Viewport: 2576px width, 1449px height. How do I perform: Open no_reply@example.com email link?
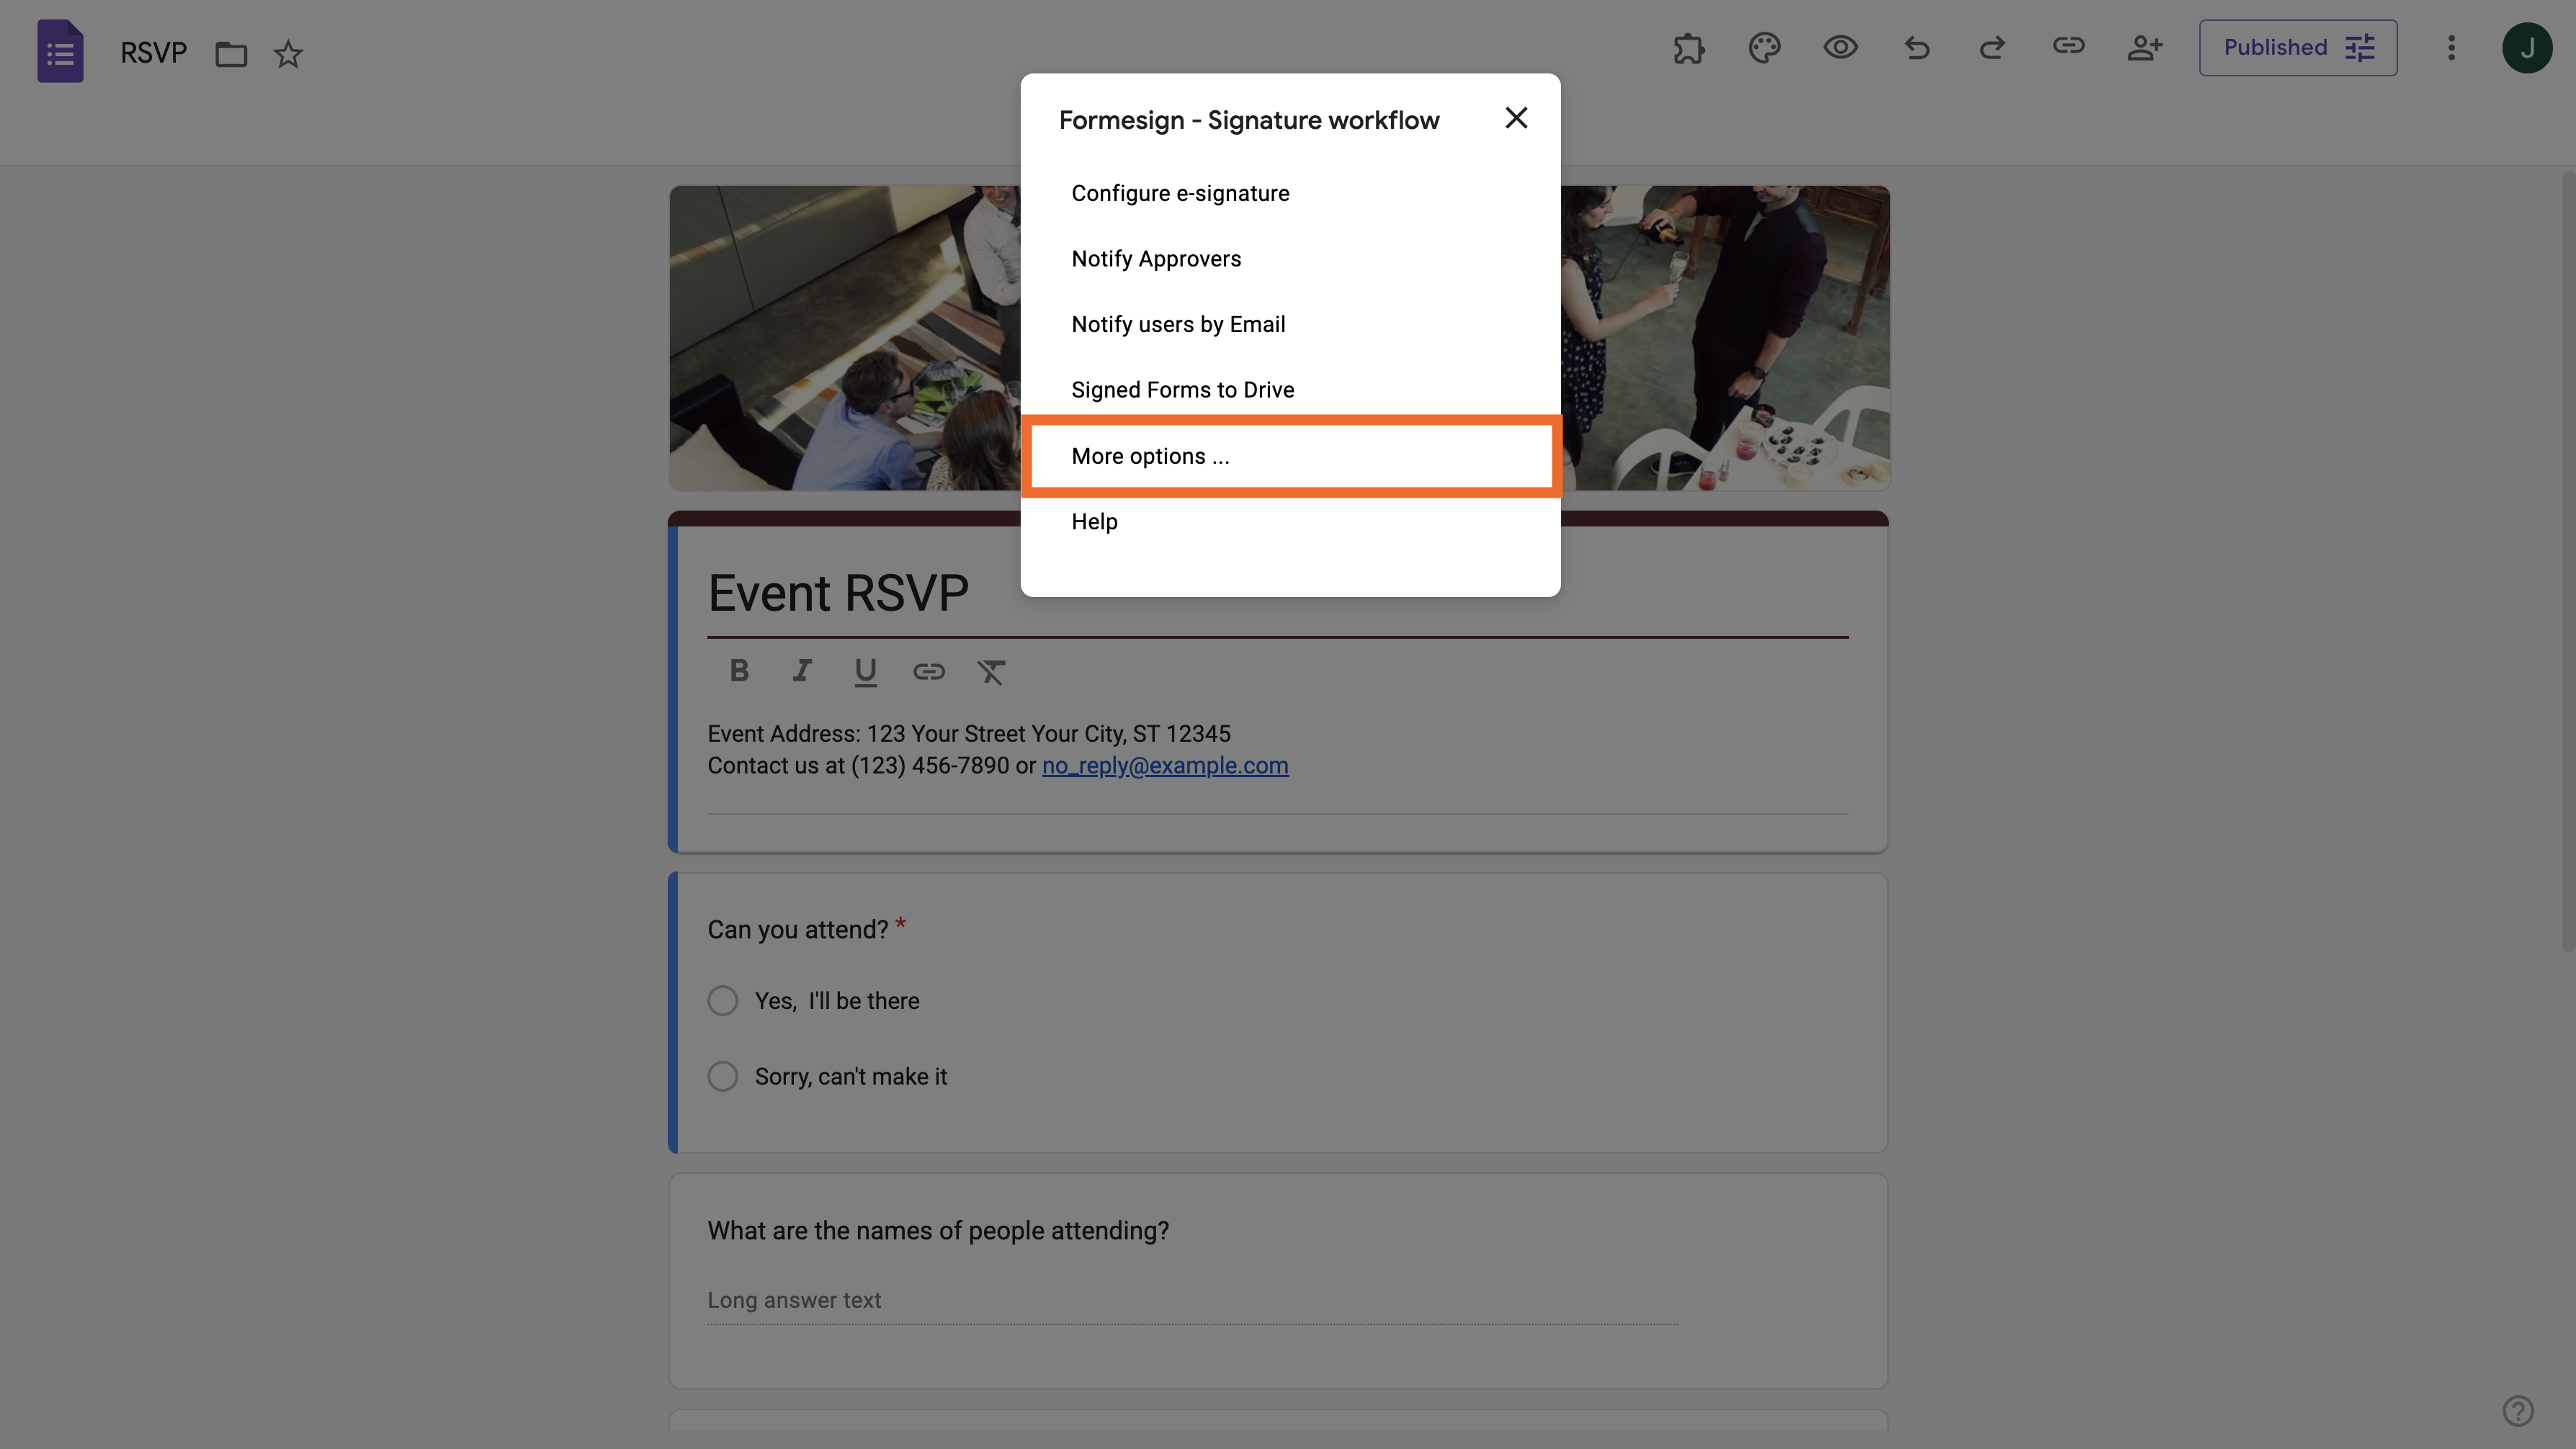coord(1165,766)
